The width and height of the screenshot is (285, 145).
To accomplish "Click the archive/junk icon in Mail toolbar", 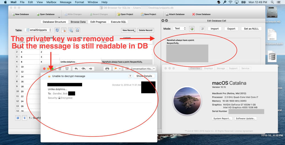I will click(67, 69).
